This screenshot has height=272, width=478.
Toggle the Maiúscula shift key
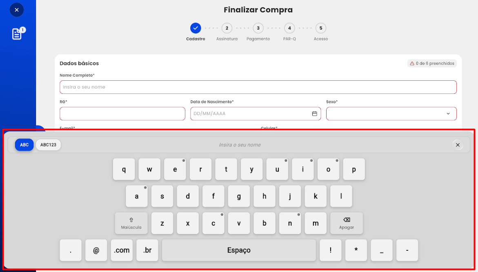131,223
